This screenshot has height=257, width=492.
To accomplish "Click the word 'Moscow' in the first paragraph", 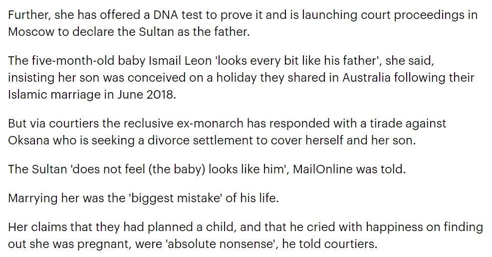I will (x=31, y=32).
